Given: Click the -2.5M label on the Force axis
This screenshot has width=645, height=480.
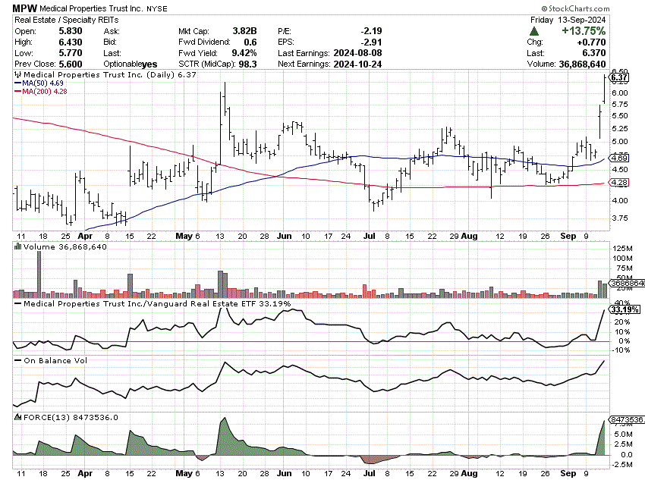Looking at the screenshot, I should pyautogui.click(x=621, y=464).
